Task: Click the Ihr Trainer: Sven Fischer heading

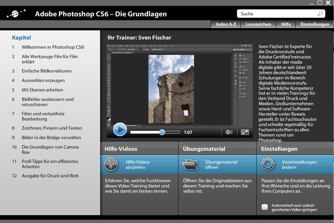Action: pyautogui.click(x=139, y=38)
